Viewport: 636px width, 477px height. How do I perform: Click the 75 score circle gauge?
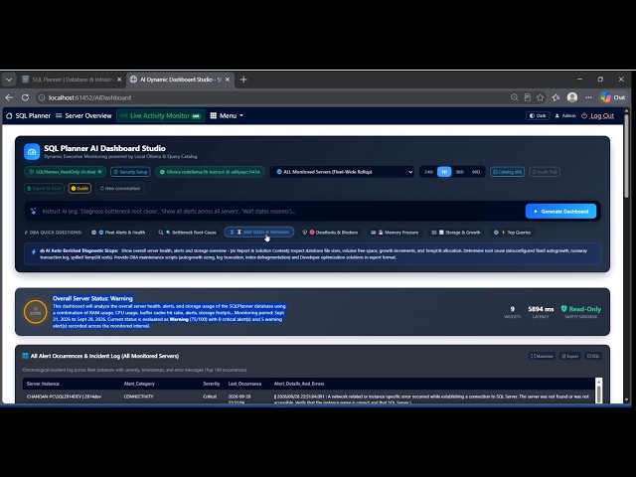point(36,311)
